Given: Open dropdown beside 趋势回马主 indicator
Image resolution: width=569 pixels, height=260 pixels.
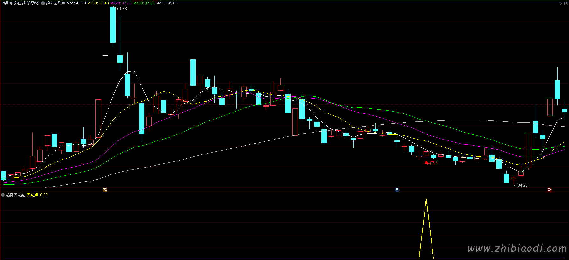Looking at the screenshot, I should 43,3.
